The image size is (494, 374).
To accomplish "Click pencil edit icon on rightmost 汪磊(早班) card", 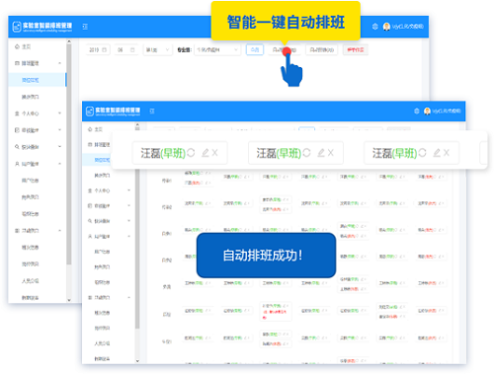I will coord(437,153).
